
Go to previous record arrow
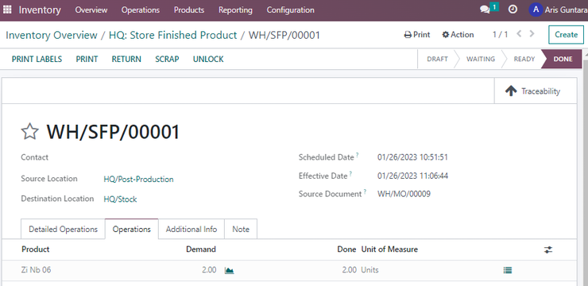point(519,33)
